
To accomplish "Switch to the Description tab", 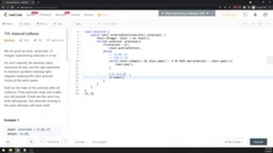I will 8,24.
